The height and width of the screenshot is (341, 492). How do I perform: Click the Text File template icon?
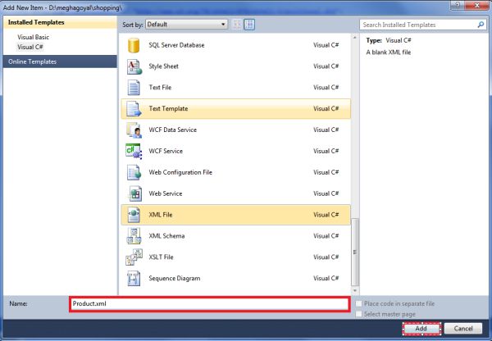pyautogui.click(x=134, y=88)
